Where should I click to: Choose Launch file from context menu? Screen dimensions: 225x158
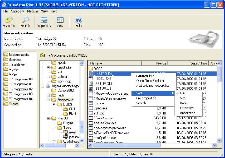[x=145, y=76]
